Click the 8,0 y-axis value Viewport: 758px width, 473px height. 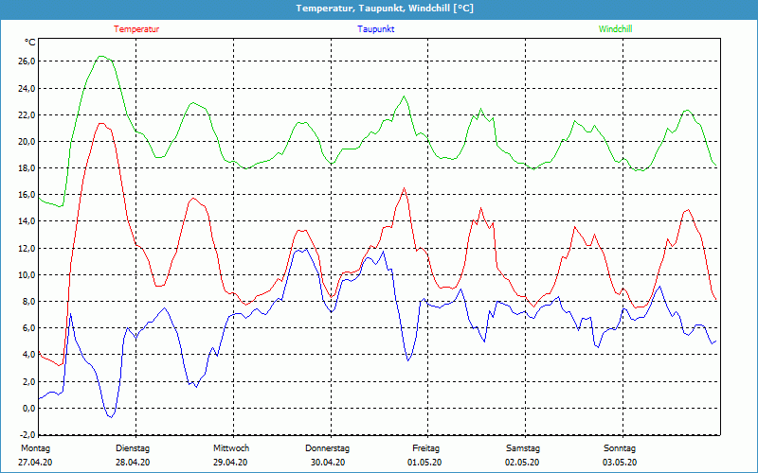pos(28,301)
